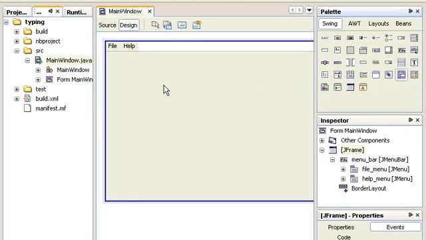Pick the JButton component in the palette
Viewport: 426px width, 240px height.
pos(337,38)
